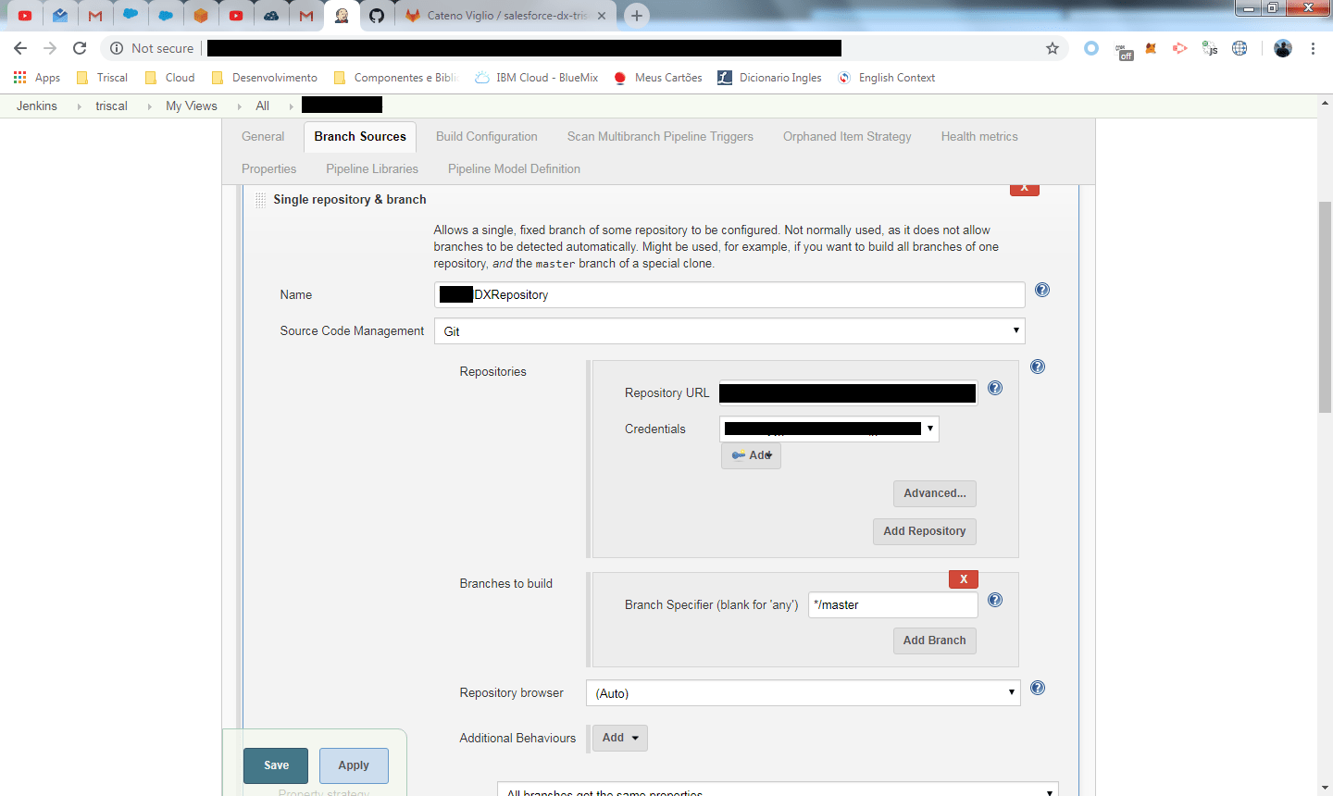Expand the Triscal bookmarks folder
The image size is (1333, 796).
[102, 78]
